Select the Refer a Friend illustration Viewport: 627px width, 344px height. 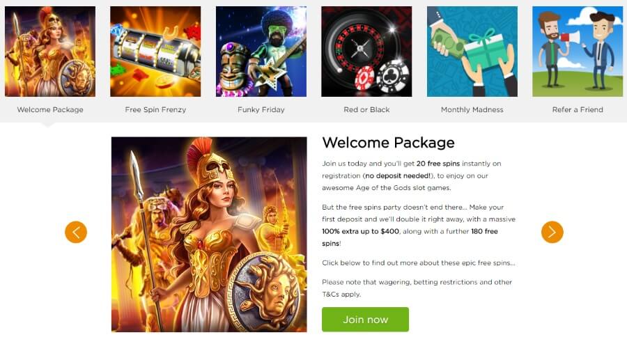tap(578, 52)
